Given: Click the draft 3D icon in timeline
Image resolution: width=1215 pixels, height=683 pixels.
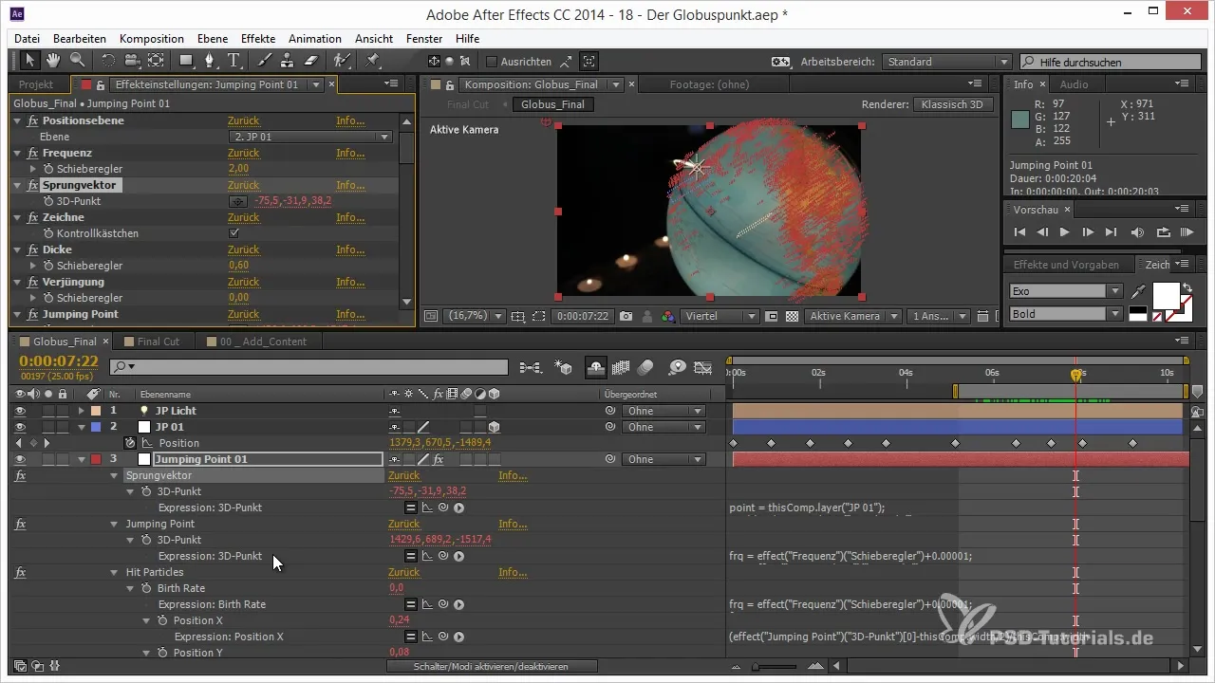Looking at the screenshot, I should click(x=564, y=367).
